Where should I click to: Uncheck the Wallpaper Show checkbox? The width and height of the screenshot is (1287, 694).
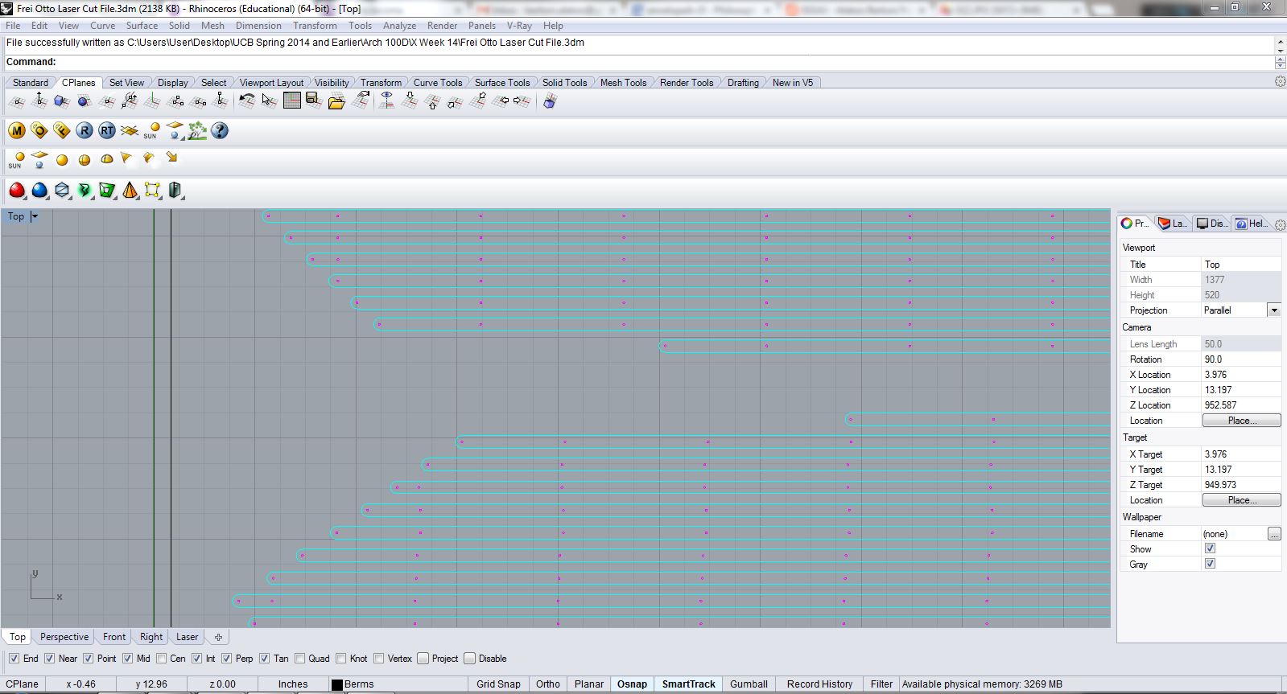click(1210, 548)
